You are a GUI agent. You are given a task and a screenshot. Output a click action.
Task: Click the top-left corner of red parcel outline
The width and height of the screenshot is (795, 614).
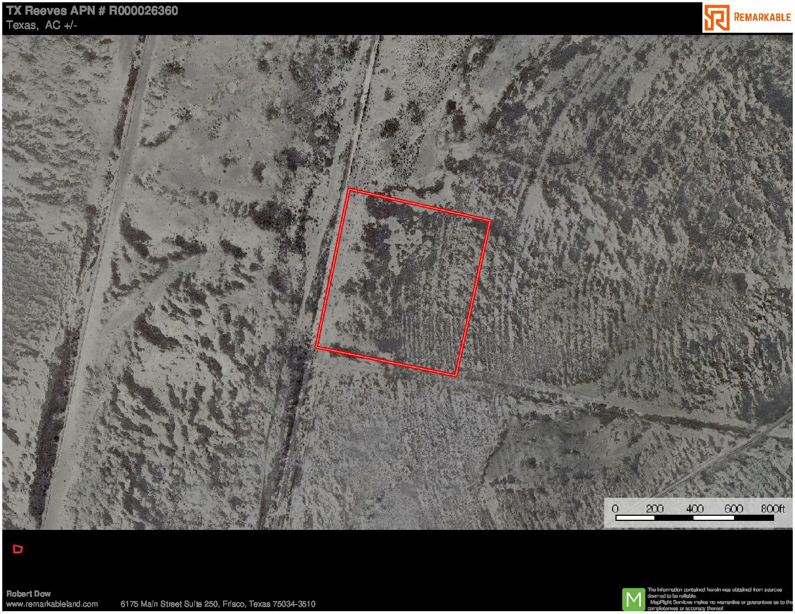click(x=350, y=190)
